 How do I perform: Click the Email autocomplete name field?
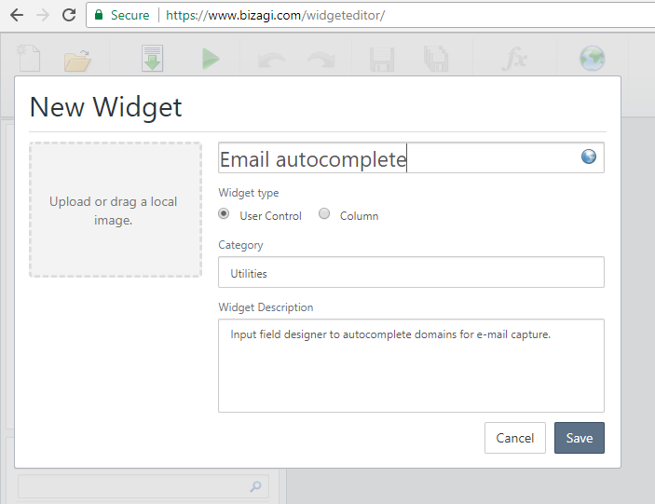(411, 157)
